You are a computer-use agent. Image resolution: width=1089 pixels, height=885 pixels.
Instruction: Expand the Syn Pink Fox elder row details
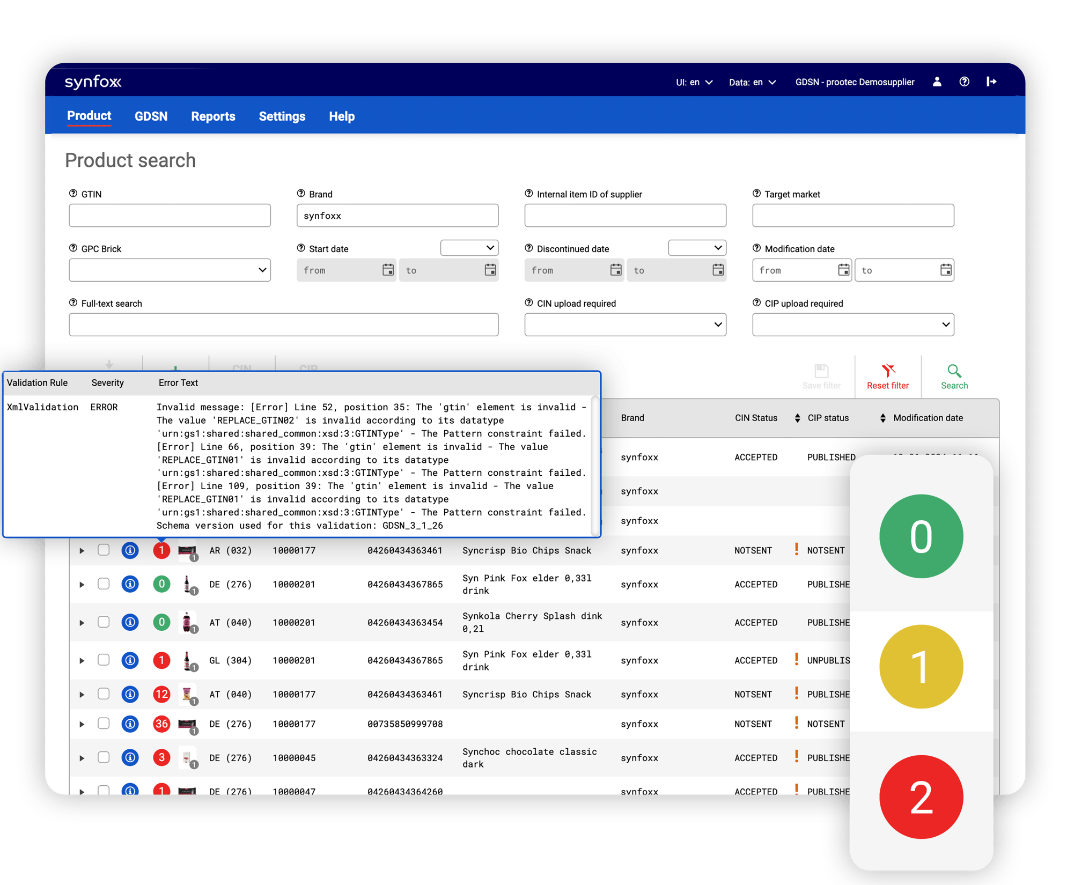pos(82,584)
